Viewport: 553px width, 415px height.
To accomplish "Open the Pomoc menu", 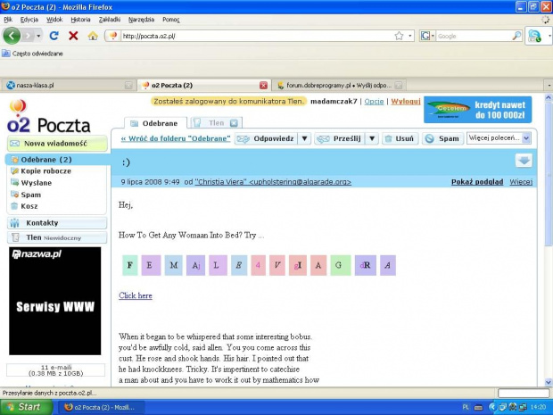I will point(171,20).
